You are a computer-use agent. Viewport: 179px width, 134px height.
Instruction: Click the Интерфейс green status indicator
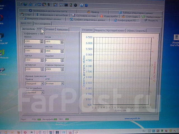(x=55, y=119)
